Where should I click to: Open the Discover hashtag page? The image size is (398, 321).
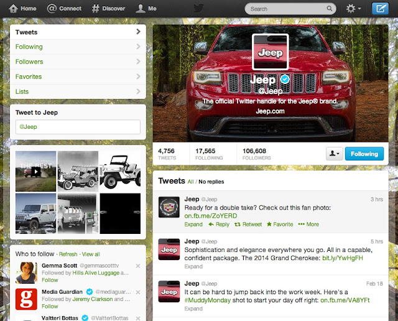pos(108,9)
